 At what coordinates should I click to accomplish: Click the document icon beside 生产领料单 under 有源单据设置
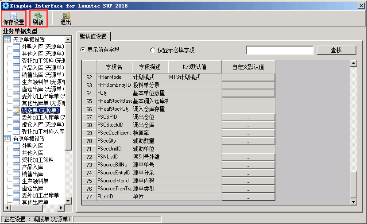coord(16,181)
